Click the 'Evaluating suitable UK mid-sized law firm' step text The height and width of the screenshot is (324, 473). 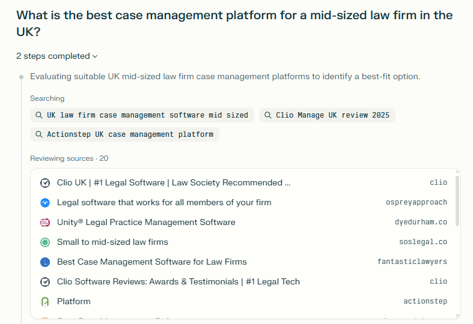tap(225, 76)
